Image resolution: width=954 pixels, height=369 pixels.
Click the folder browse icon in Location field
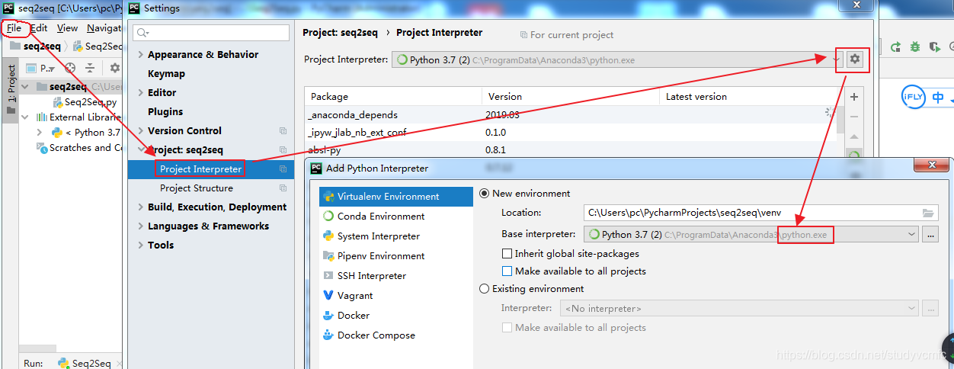click(x=928, y=213)
